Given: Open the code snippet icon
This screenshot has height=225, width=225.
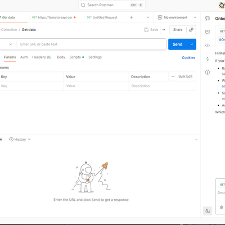Looking at the screenshot, I should [208, 46].
